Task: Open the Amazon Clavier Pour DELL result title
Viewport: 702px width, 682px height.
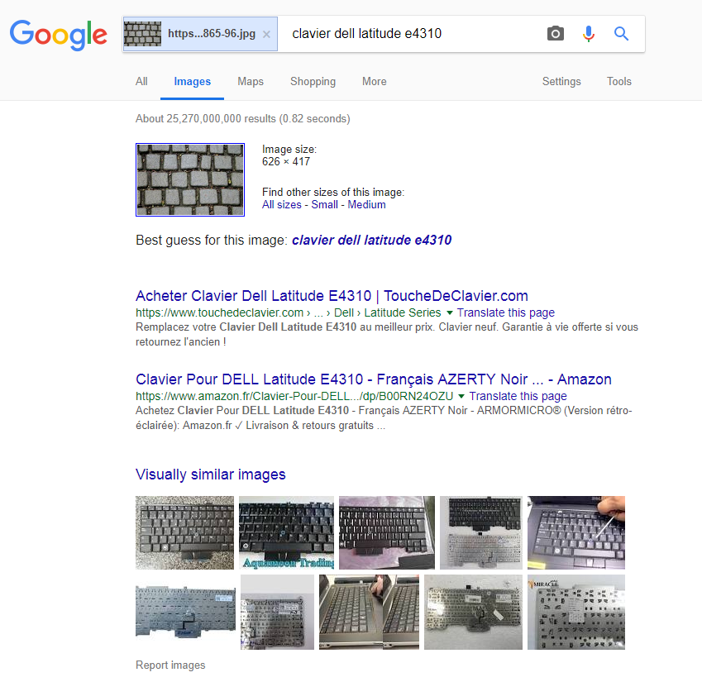Action: click(374, 379)
